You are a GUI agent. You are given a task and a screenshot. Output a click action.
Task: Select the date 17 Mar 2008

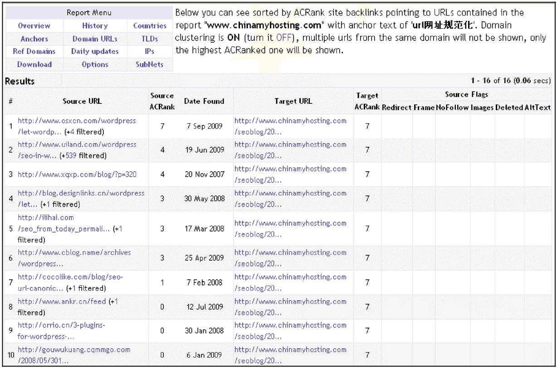(204, 228)
